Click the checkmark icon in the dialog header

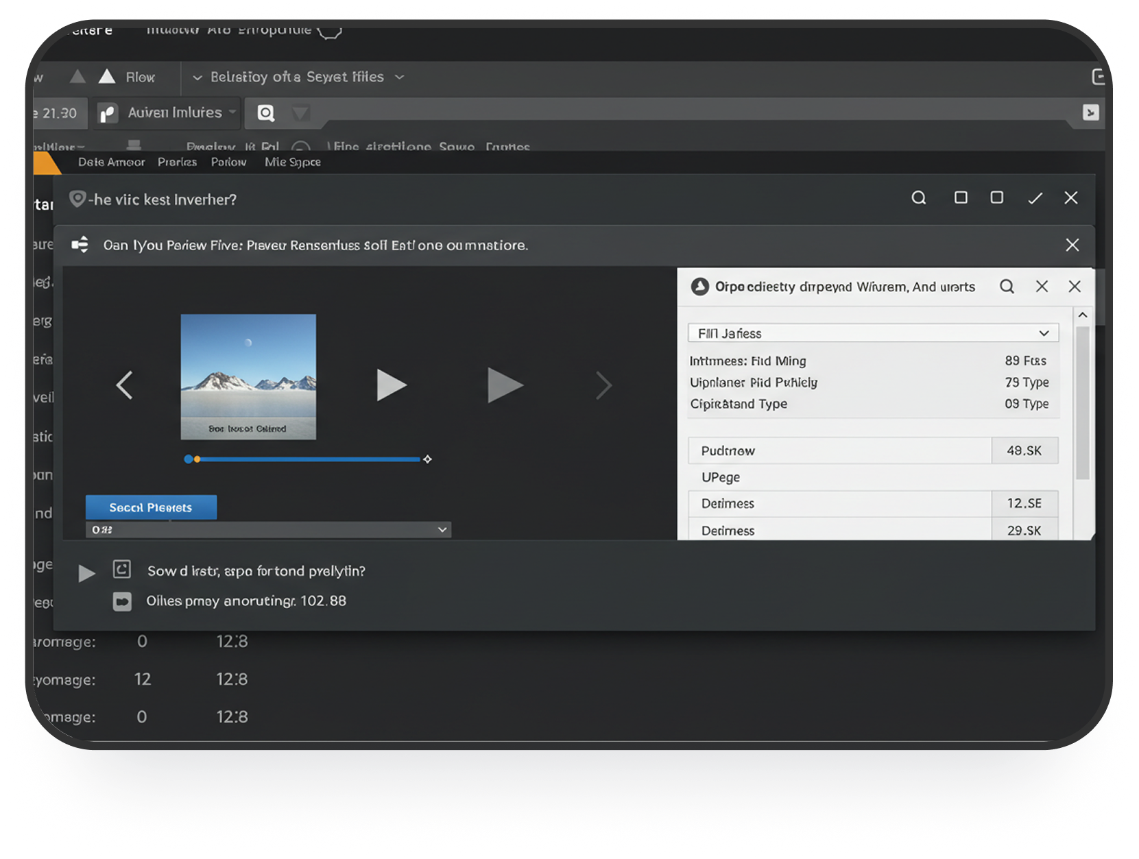tap(1035, 198)
